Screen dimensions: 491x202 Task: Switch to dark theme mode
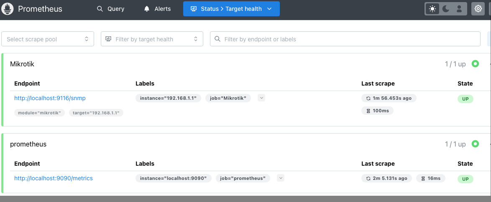coord(446,9)
